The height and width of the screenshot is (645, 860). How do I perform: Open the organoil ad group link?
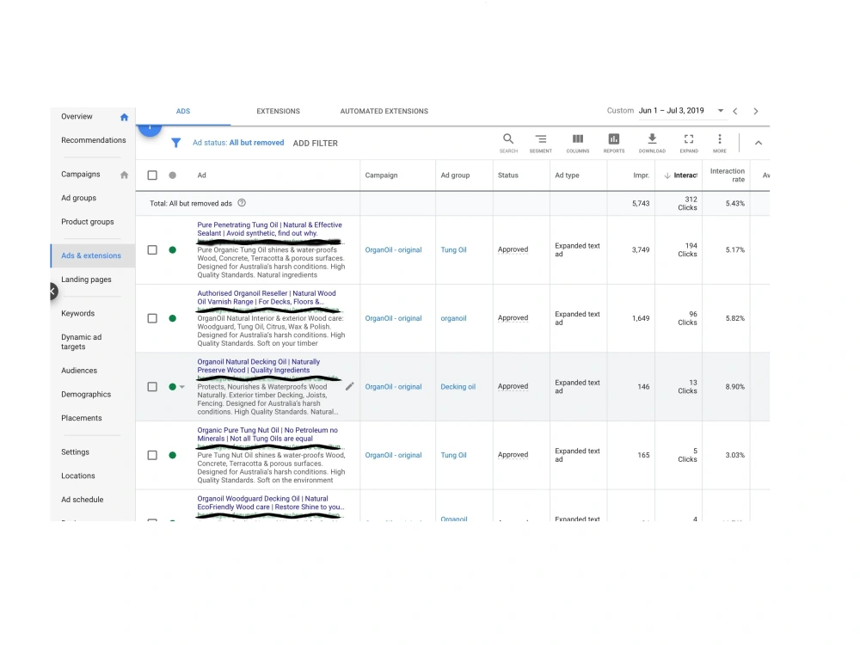(x=453, y=319)
